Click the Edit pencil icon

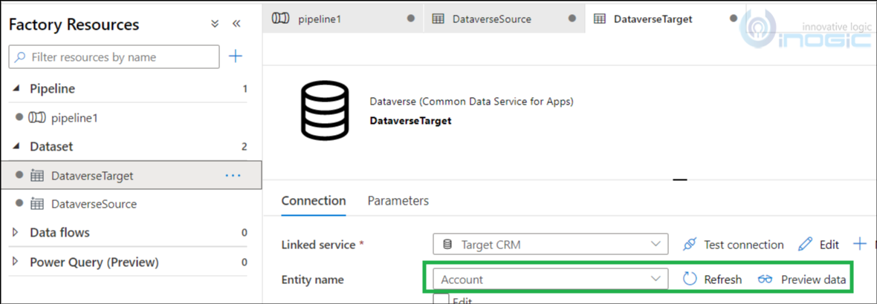tap(806, 245)
